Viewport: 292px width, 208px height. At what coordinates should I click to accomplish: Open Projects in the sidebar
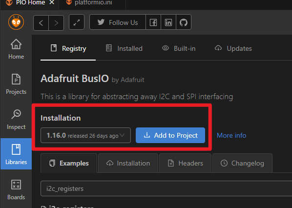point(16,84)
